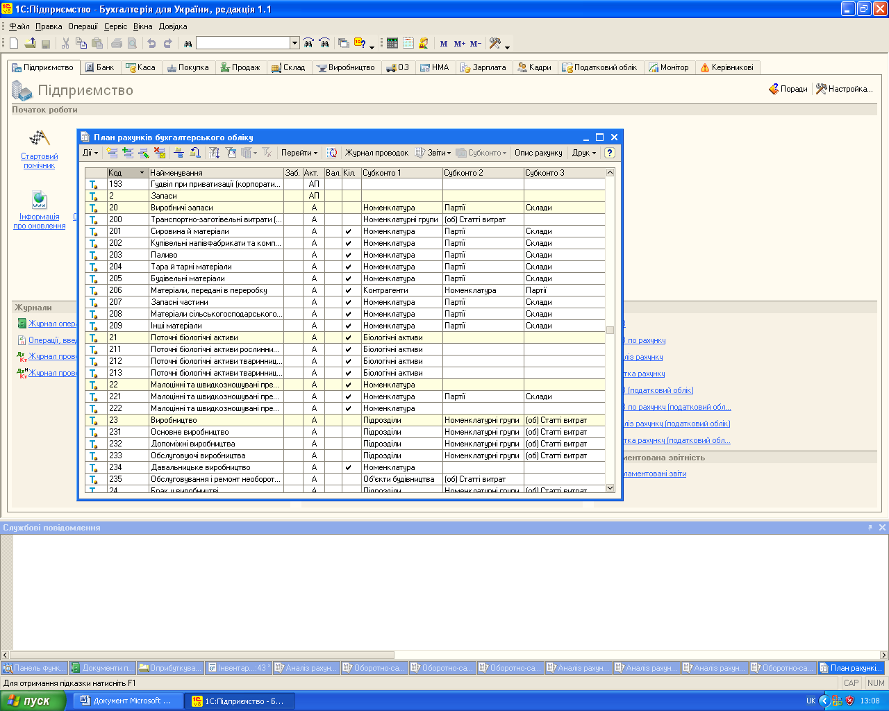
Task: Toggle Кіл. checkmark for account 203 Паливо
Action: [348, 255]
